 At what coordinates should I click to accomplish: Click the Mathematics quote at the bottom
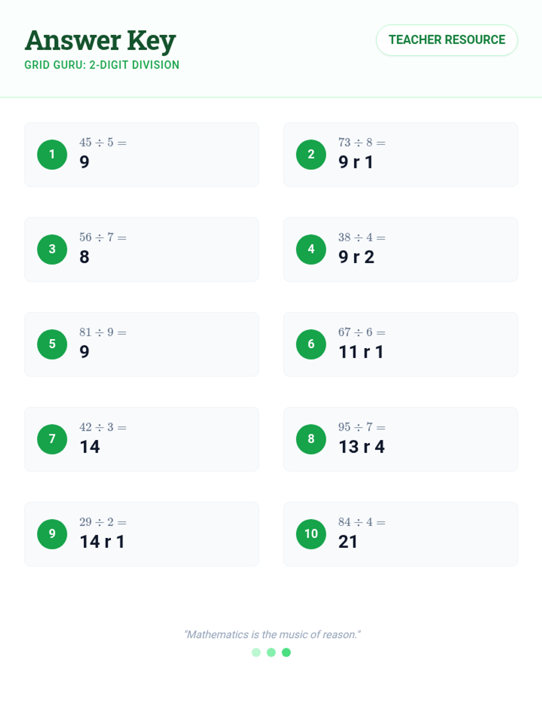click(272, 634)
